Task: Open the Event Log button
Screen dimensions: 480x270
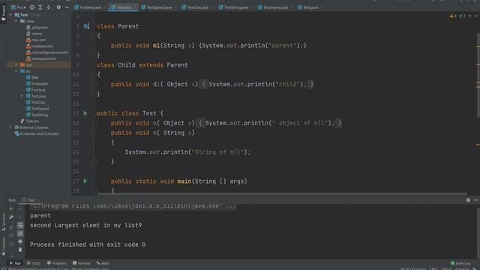Action: point(460,263)
